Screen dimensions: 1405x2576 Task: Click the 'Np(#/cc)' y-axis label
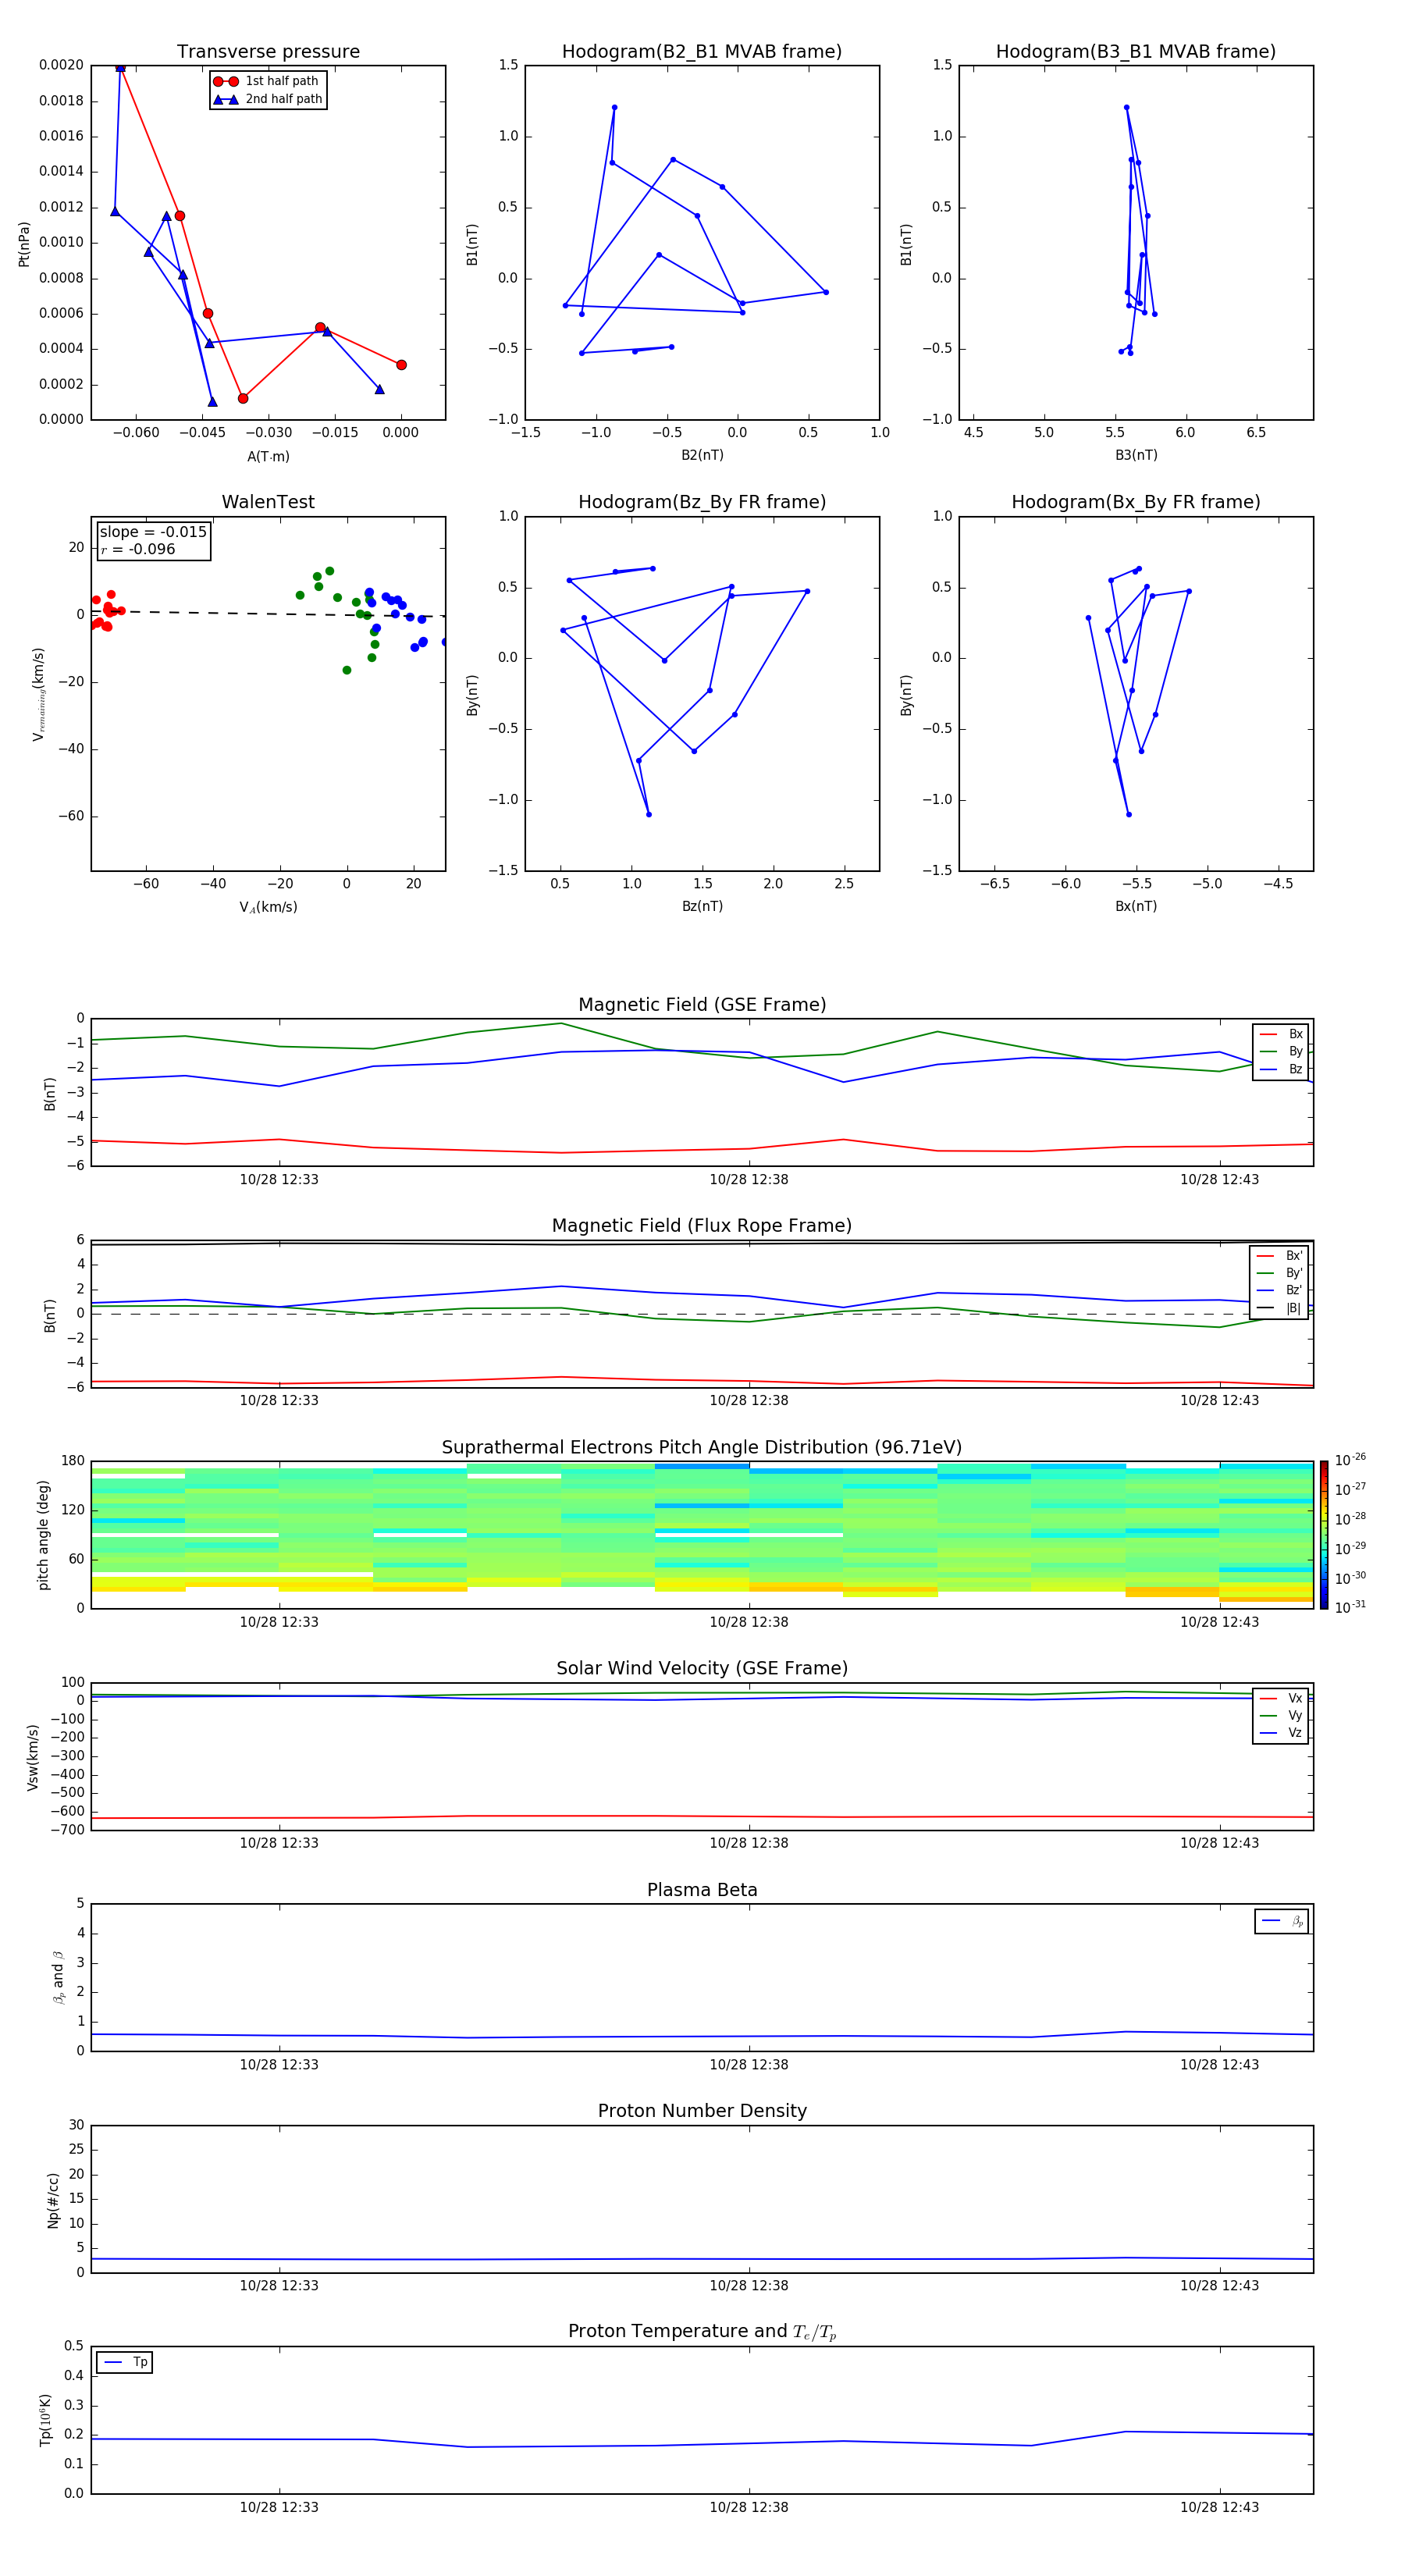53,2200
